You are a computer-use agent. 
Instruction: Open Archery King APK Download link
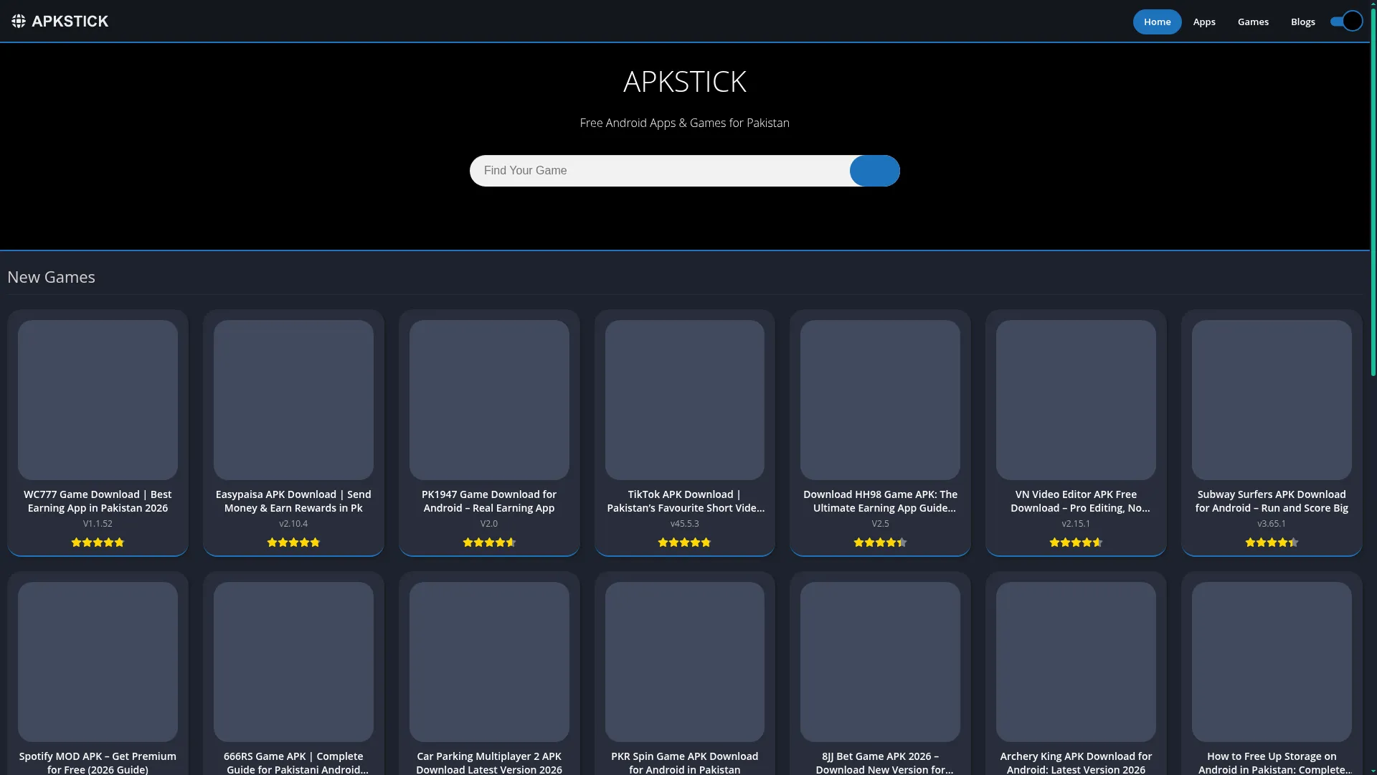click(1076, 763)
